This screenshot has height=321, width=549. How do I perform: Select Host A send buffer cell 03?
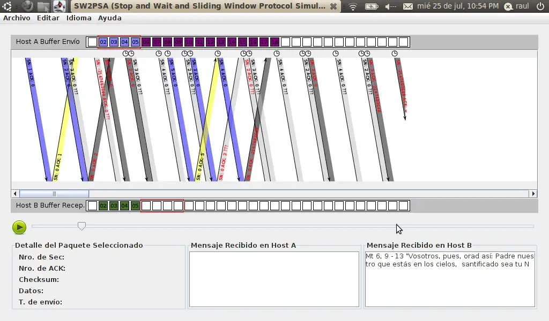pyautogui.click(x=114, y=42)
